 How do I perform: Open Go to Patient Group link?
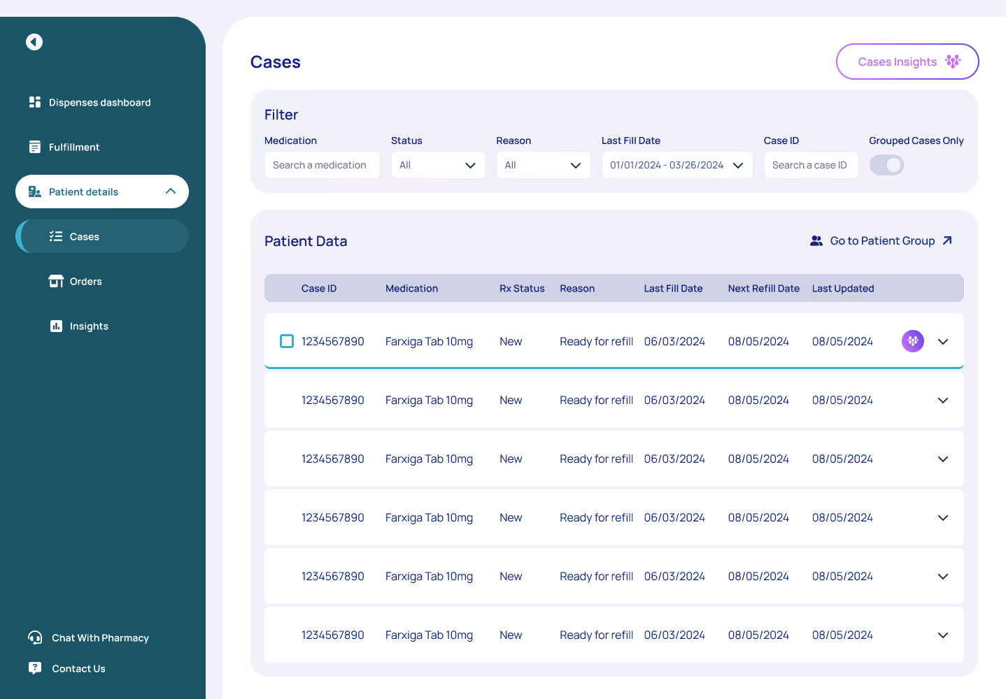(x=881, y=240)
